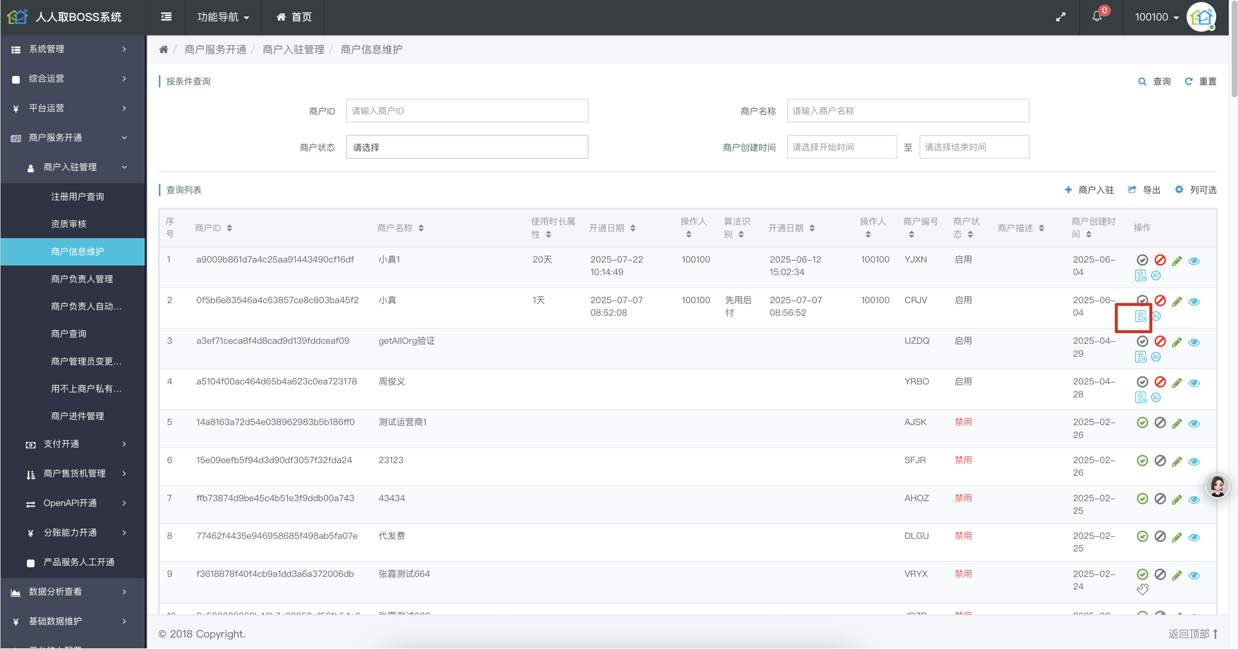1238x649 pixels.
Task: Open the 商户状态 select box
Action: pos(467,147)
